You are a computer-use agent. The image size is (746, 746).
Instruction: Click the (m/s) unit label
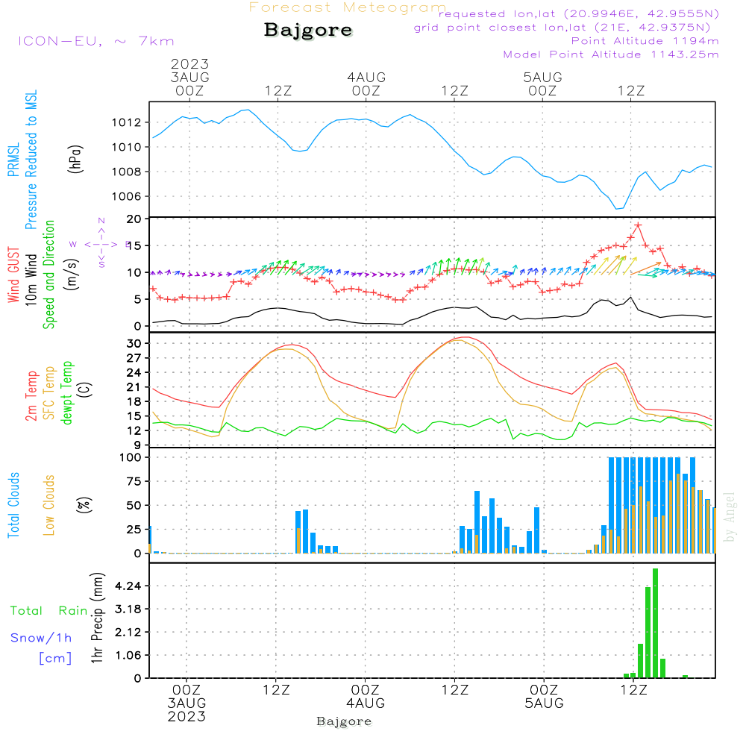click(x=72, y=275)
